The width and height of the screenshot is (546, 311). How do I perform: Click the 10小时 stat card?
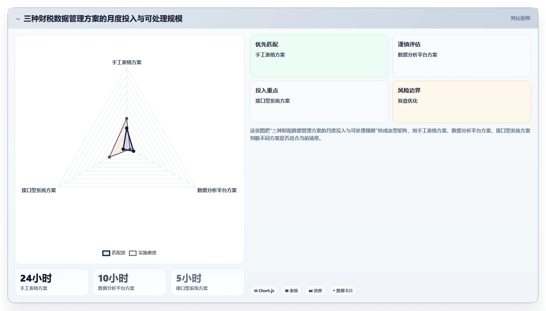pyautogui.click(x=130, y=282)
